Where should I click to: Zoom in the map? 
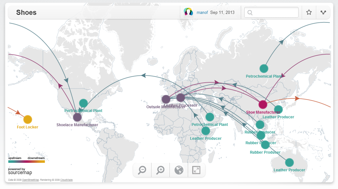(161, 170)
